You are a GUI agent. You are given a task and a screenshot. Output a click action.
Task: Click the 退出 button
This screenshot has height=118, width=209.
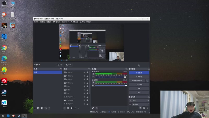(x=139, y=93)
